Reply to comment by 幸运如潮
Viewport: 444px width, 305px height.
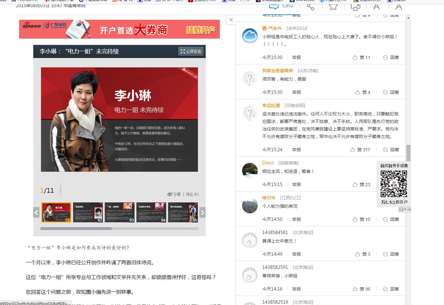(391, 150)
